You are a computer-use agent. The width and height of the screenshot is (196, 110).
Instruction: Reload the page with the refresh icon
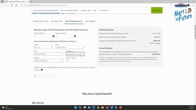pos(12,5)
